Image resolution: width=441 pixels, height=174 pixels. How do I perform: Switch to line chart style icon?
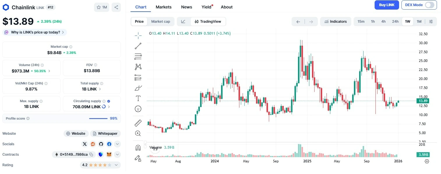click(x=183, y=22)
